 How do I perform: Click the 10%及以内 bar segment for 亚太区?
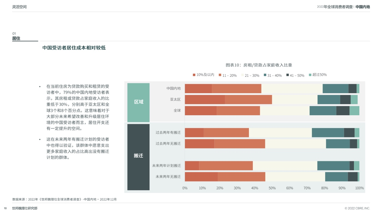(x=205, y=99)
